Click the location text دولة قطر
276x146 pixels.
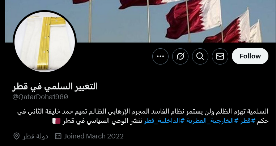click(x=35, y=136)
